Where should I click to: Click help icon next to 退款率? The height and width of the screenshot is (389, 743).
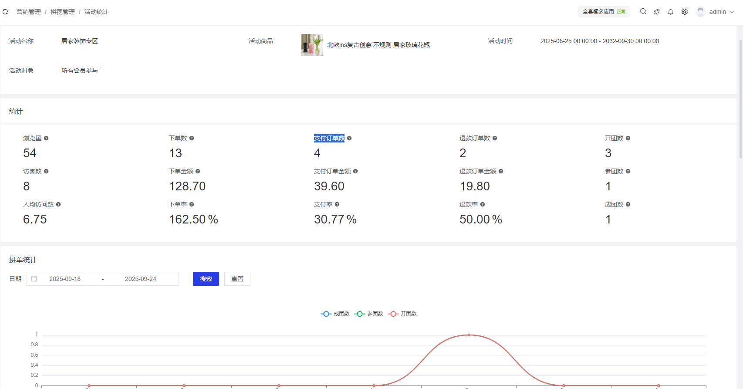[483, 204]
